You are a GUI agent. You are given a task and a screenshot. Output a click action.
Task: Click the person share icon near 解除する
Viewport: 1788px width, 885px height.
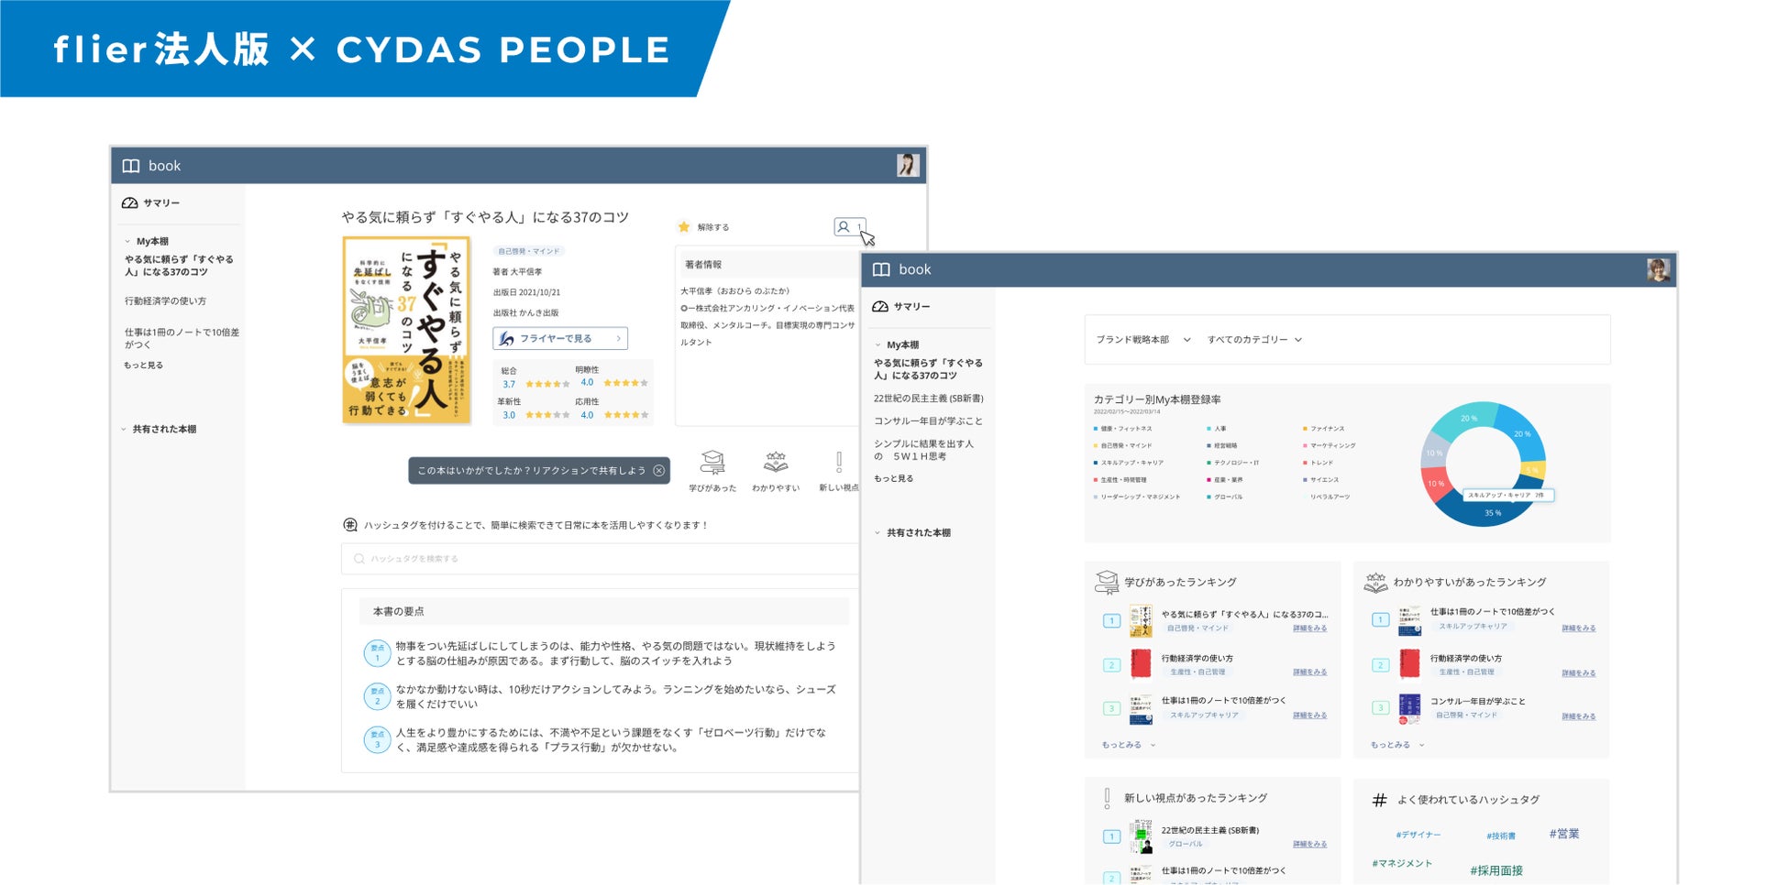pos(850,226)
